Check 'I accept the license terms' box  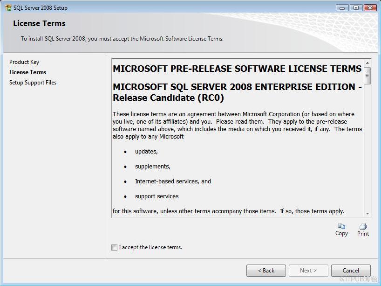[114, 247]
